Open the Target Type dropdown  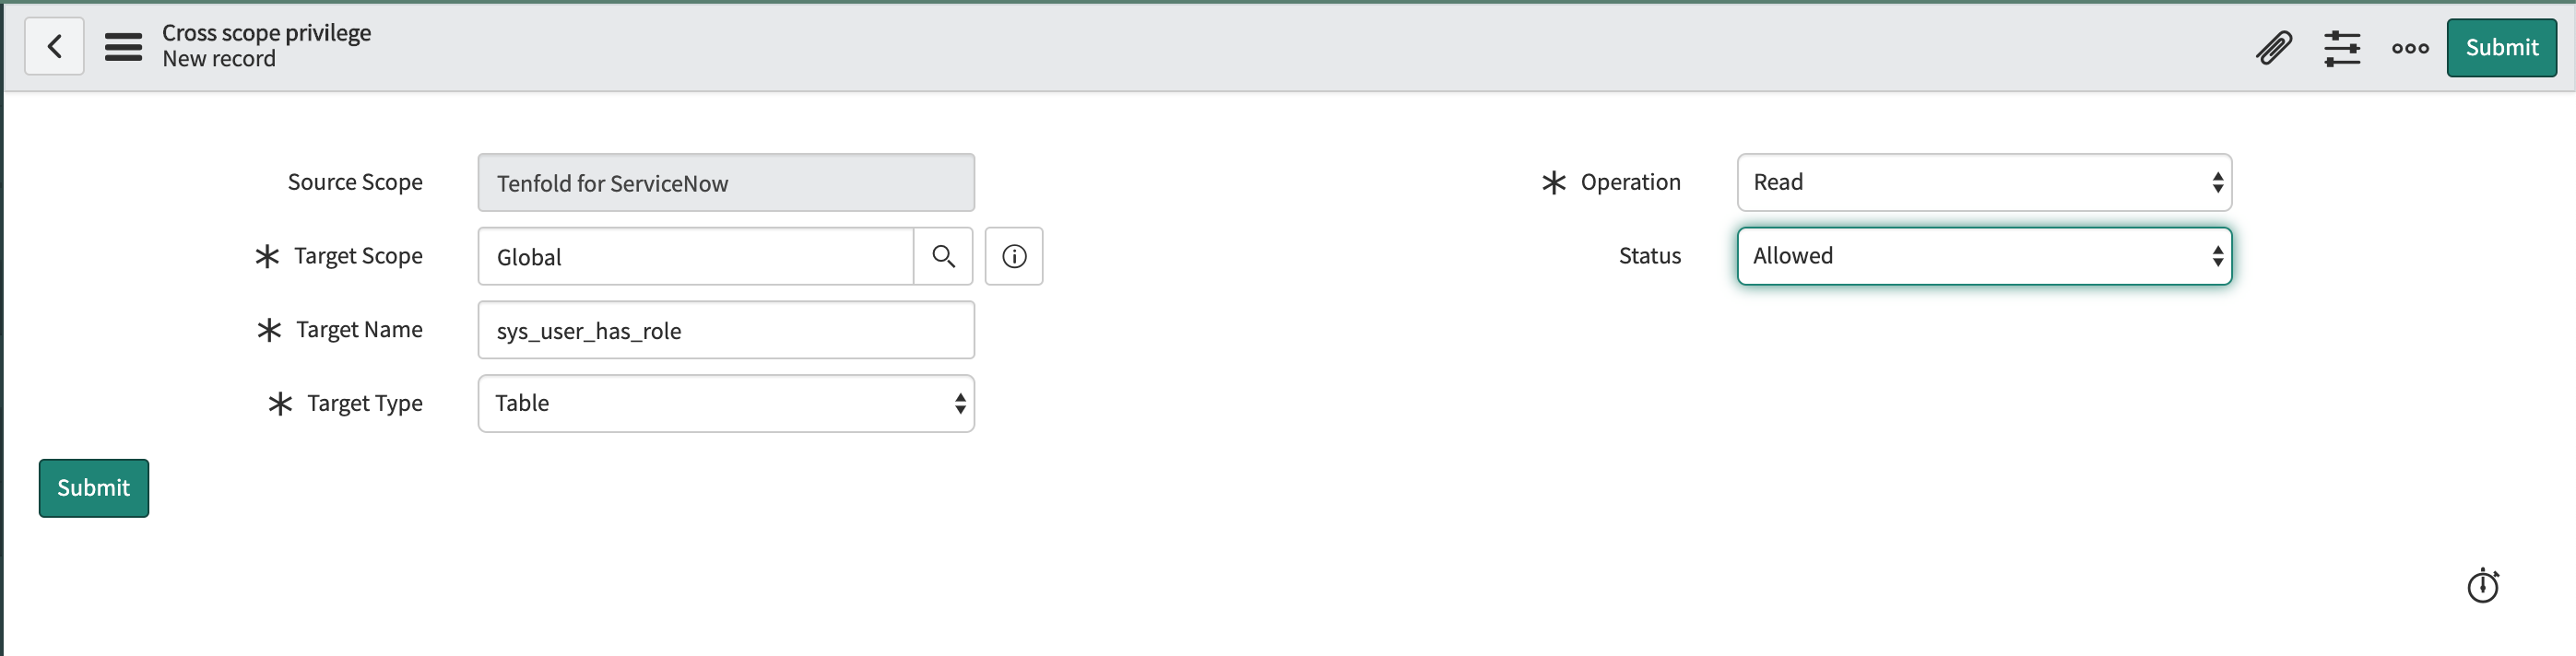click(725, 403)
